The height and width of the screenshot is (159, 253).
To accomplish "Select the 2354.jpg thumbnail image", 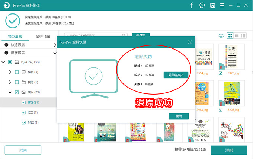I will pyautogui.click(x=204, y=57).
